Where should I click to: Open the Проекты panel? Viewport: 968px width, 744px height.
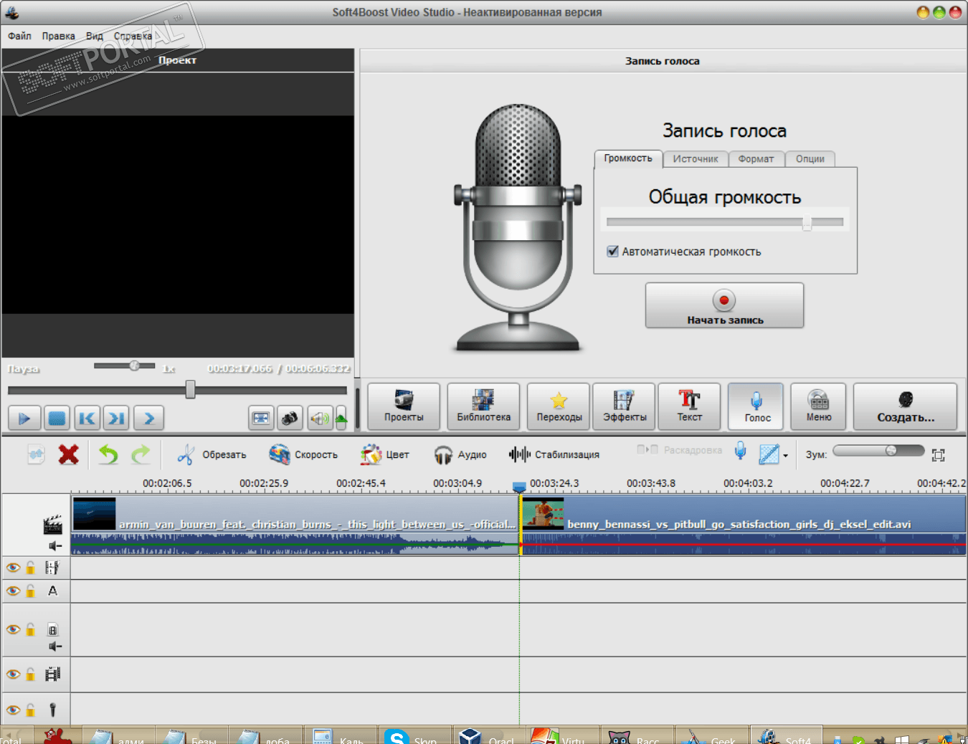[404, 406]
